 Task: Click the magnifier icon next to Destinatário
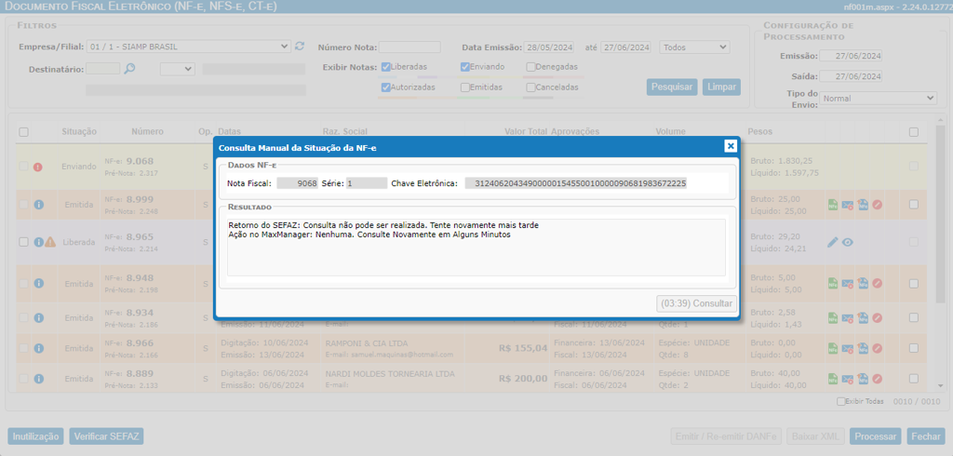coord(130,69)
